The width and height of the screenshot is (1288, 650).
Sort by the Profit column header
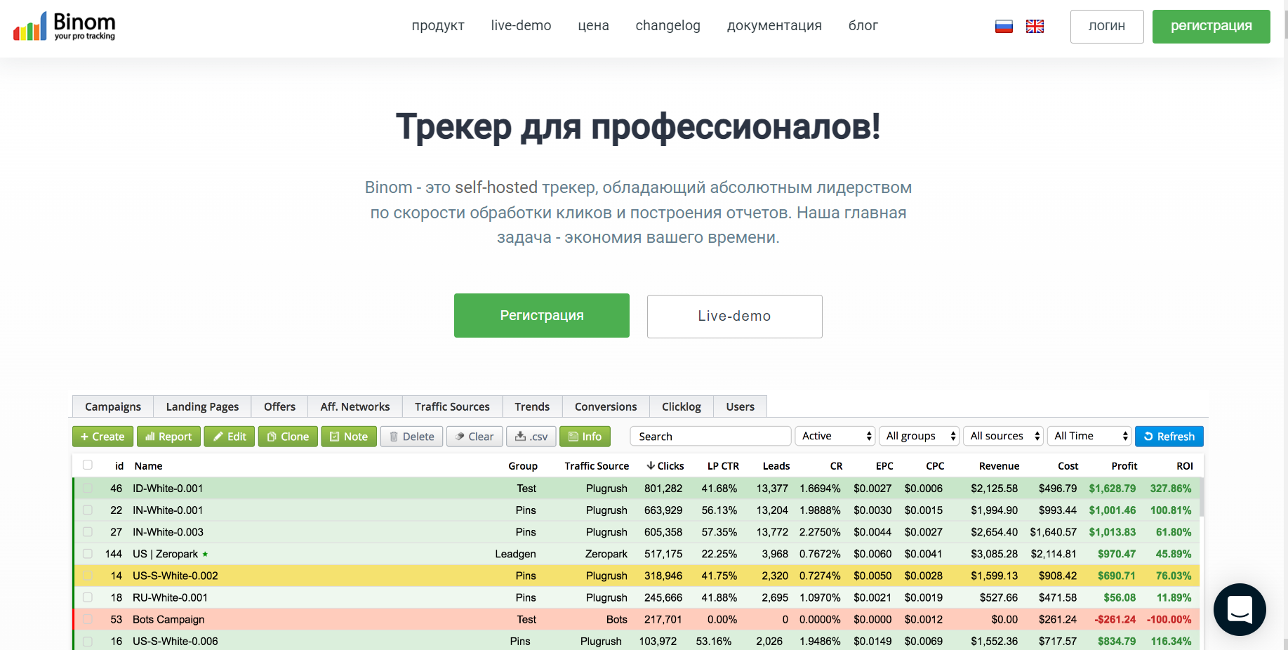click(1124, 466)
